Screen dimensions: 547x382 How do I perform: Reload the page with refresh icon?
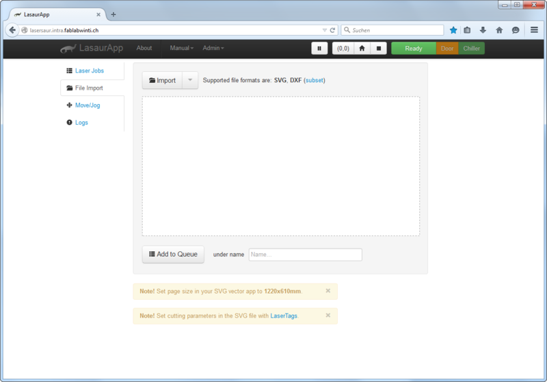coord(332,30)
